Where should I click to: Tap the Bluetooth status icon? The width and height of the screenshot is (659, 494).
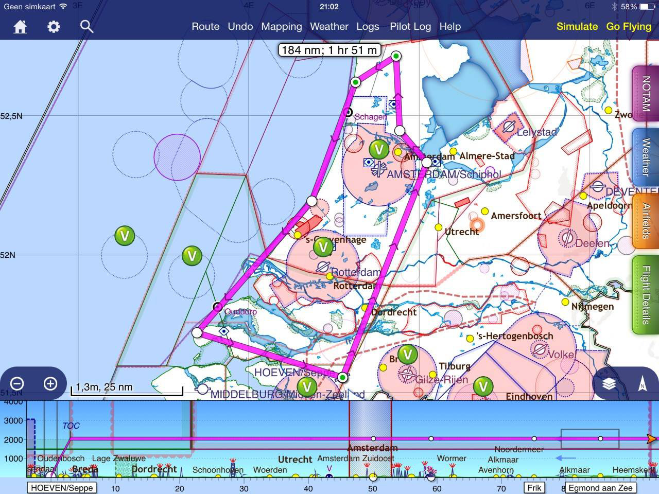click(614, 6)
